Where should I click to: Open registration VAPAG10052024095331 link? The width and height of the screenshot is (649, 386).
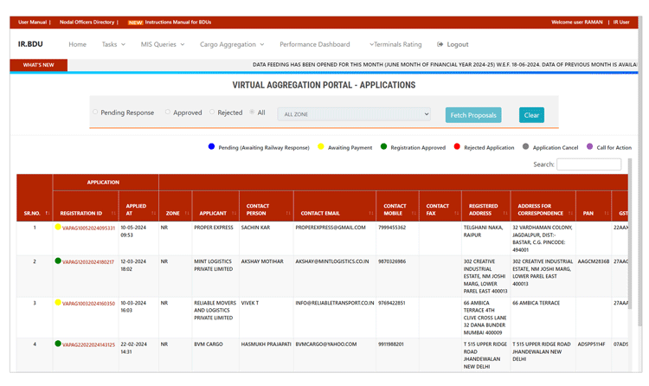tap(88, 228)
